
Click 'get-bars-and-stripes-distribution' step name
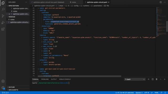[60, 69]
